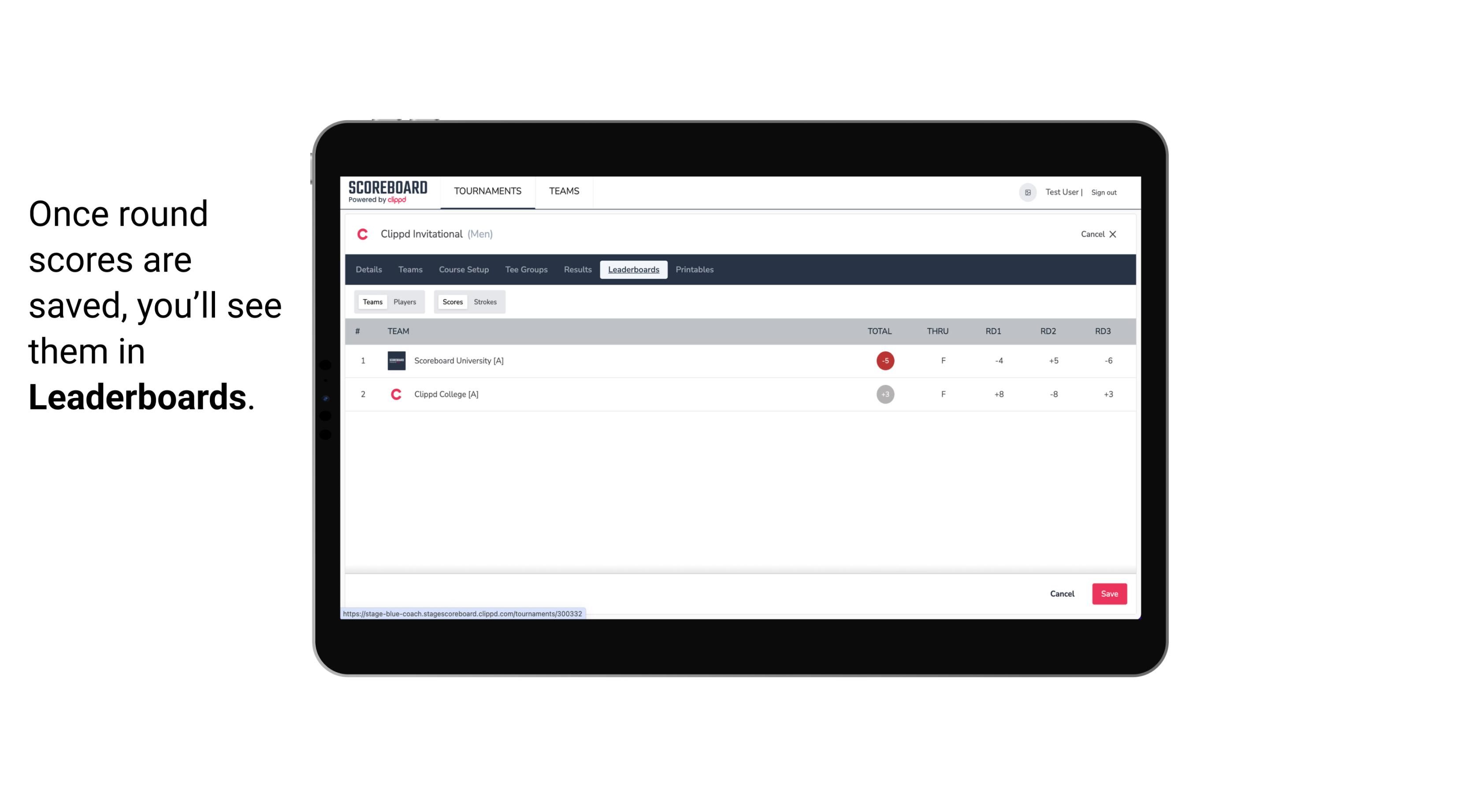
Task: Select the Teams tab in leaderboard
Action: [x=372, y=302]
